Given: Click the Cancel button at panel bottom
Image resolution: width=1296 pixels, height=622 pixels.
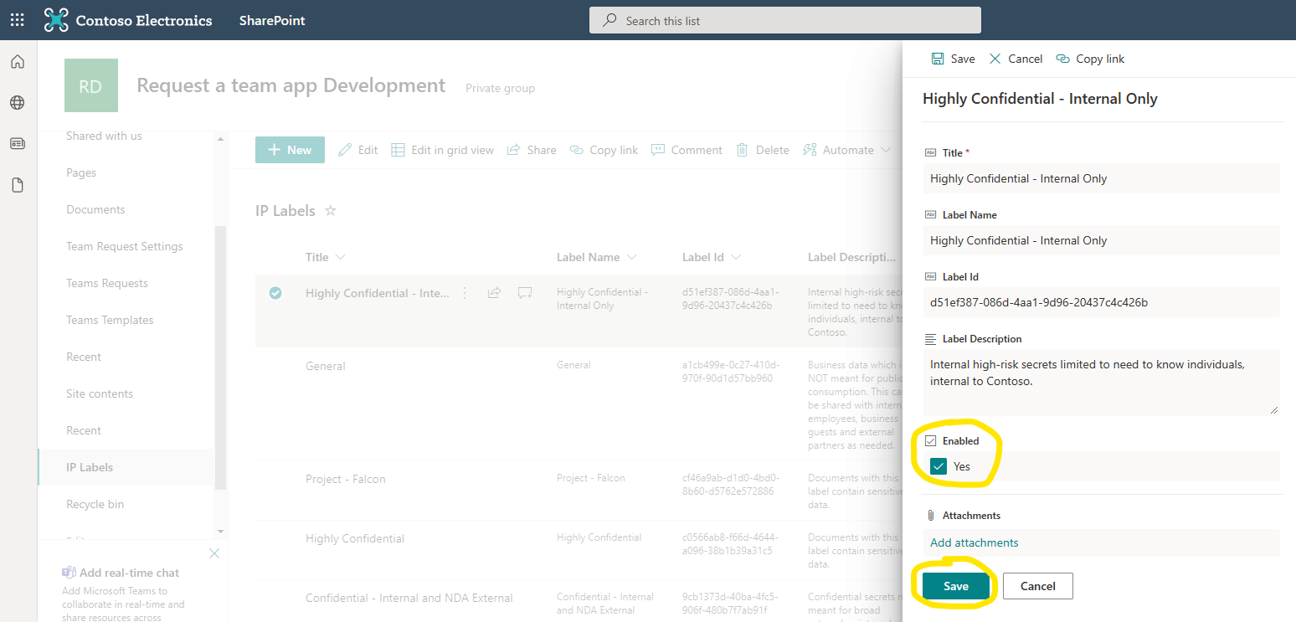Looking at the screenshot, I should tap(1038, 586).
